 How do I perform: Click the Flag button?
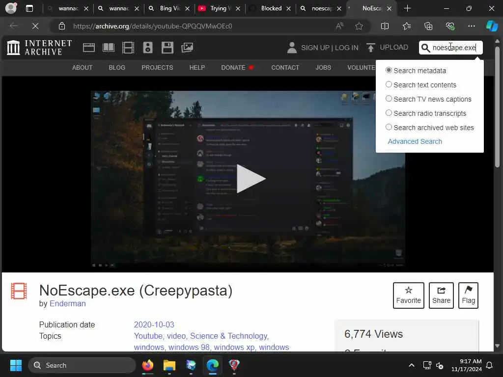[468, 295]
